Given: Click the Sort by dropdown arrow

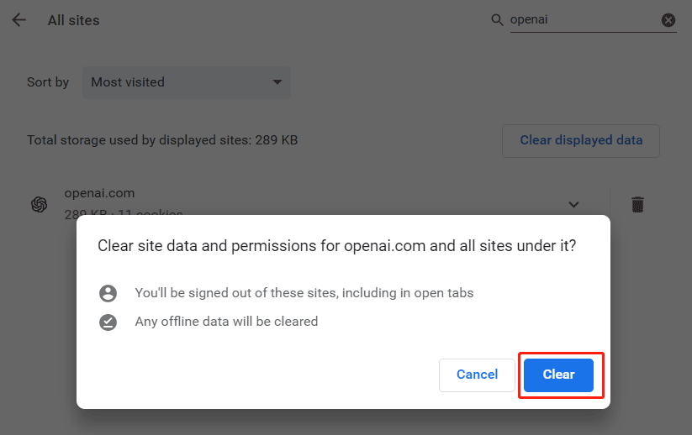Looking at the screenshot, I should coord(277,82).
